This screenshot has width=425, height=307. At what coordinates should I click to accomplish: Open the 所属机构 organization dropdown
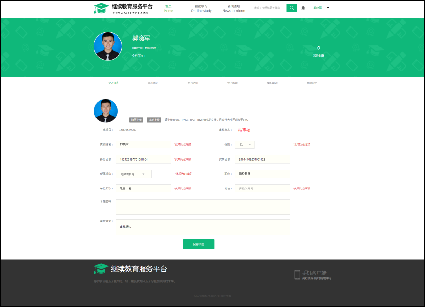coord(134,174)
